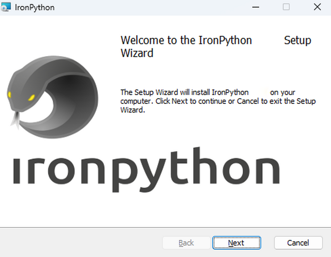Click the snake's left yellow eye

point(10,95)
